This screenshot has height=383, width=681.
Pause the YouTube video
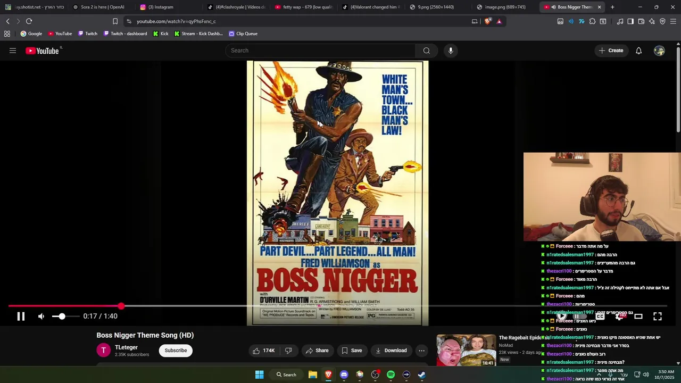coord(21,317)
